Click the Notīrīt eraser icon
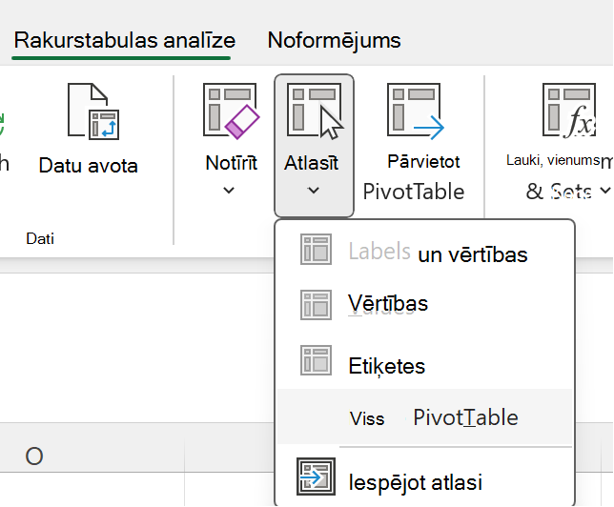Screen dimensions: 614x507 click(x=232, y=111)
